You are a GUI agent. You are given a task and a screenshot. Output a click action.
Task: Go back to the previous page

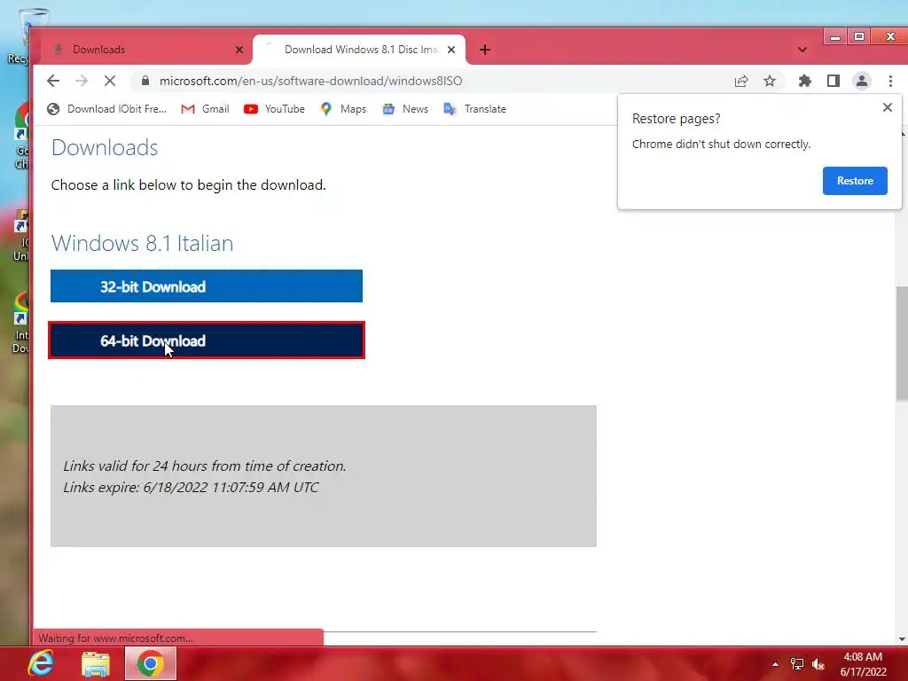coord(52,81)
